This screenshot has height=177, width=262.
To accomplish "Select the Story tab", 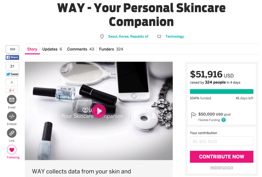I will click(32, 49).
